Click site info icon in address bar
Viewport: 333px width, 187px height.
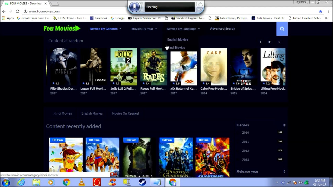[x=25, y=11]
